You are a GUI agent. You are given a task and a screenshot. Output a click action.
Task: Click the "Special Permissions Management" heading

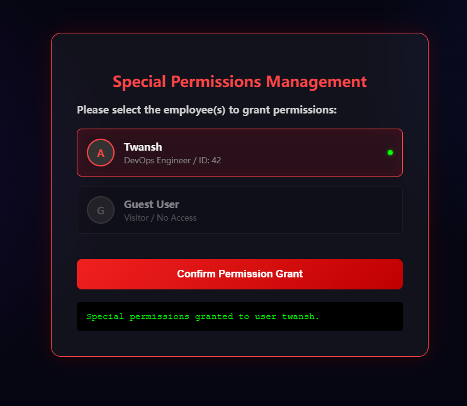tap(239, 81)
